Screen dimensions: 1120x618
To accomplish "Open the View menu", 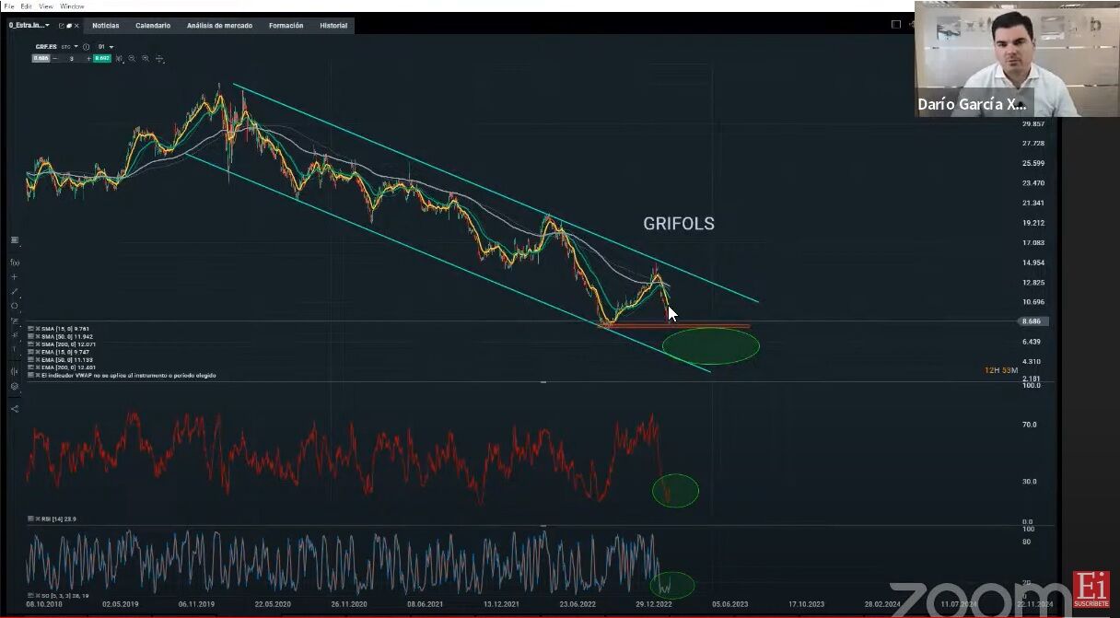I will coord(45,6).
